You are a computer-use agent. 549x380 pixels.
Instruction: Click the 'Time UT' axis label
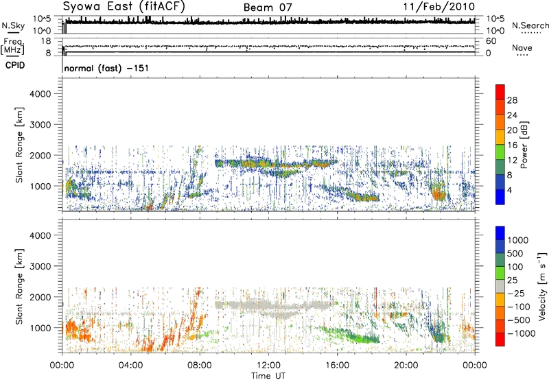[268, 376]
